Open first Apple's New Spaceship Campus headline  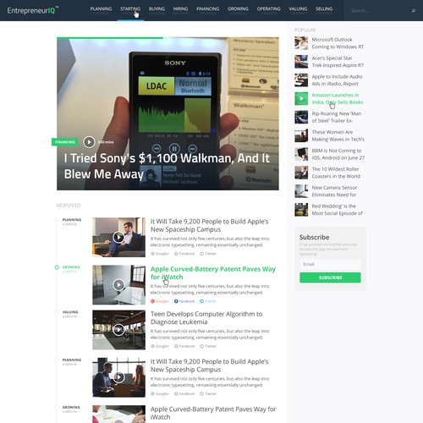coord(209,225)
